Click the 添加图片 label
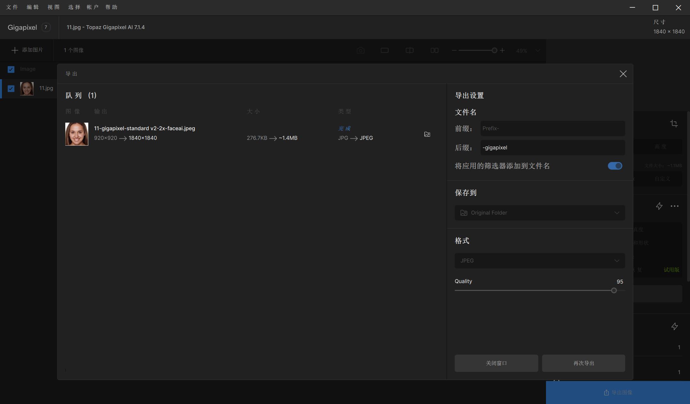Image resolution: width=690 pixels, height=404 pixels. tap(32, 50)
